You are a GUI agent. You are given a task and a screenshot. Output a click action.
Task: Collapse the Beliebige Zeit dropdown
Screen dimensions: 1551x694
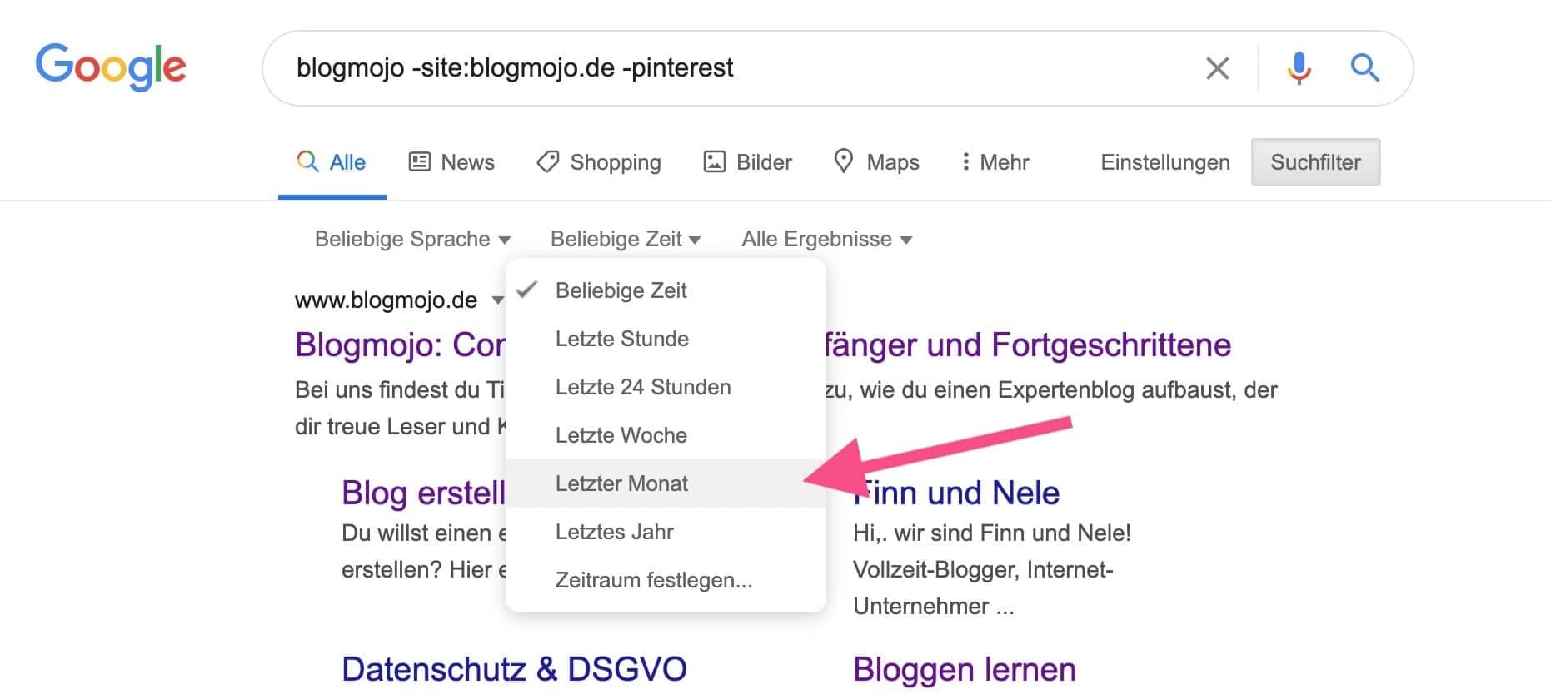click(x=625, y=240)
